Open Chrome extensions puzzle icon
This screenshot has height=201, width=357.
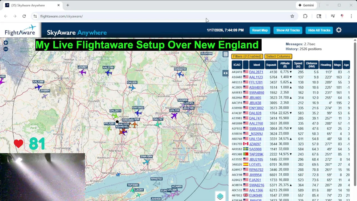click(305, 16)
